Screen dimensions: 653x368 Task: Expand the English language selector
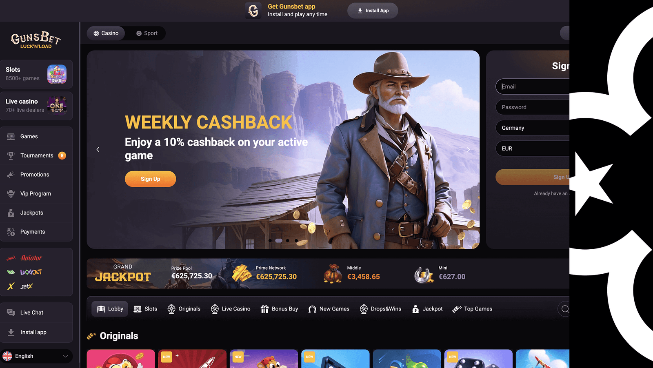[x=37, y=356]
